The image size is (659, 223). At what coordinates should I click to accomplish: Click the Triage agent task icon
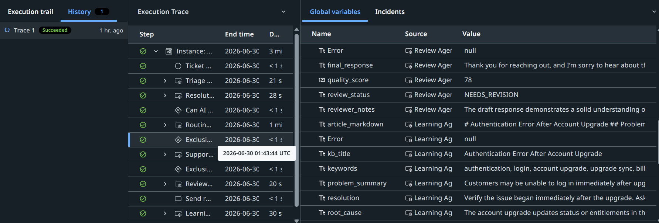pos(178,81)
